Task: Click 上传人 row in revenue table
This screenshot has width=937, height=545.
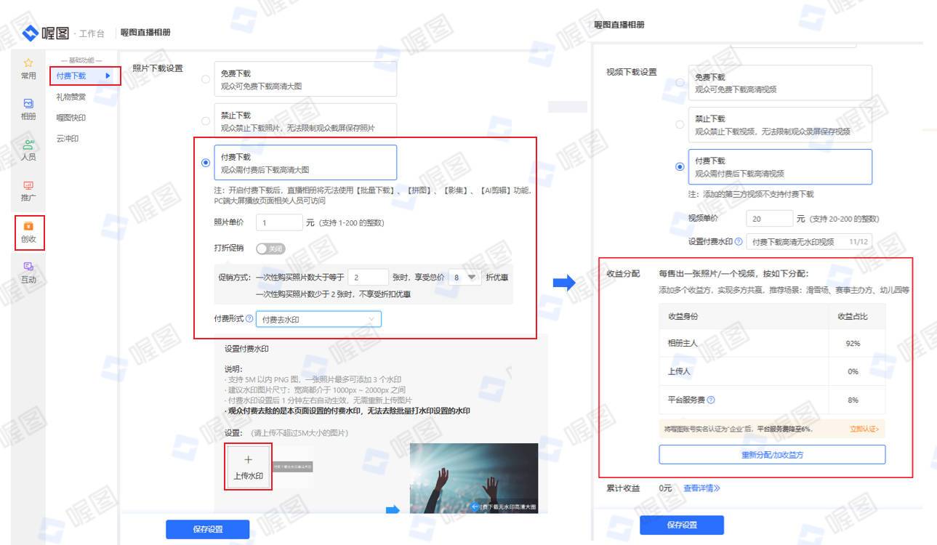Action: click(772, 371)
